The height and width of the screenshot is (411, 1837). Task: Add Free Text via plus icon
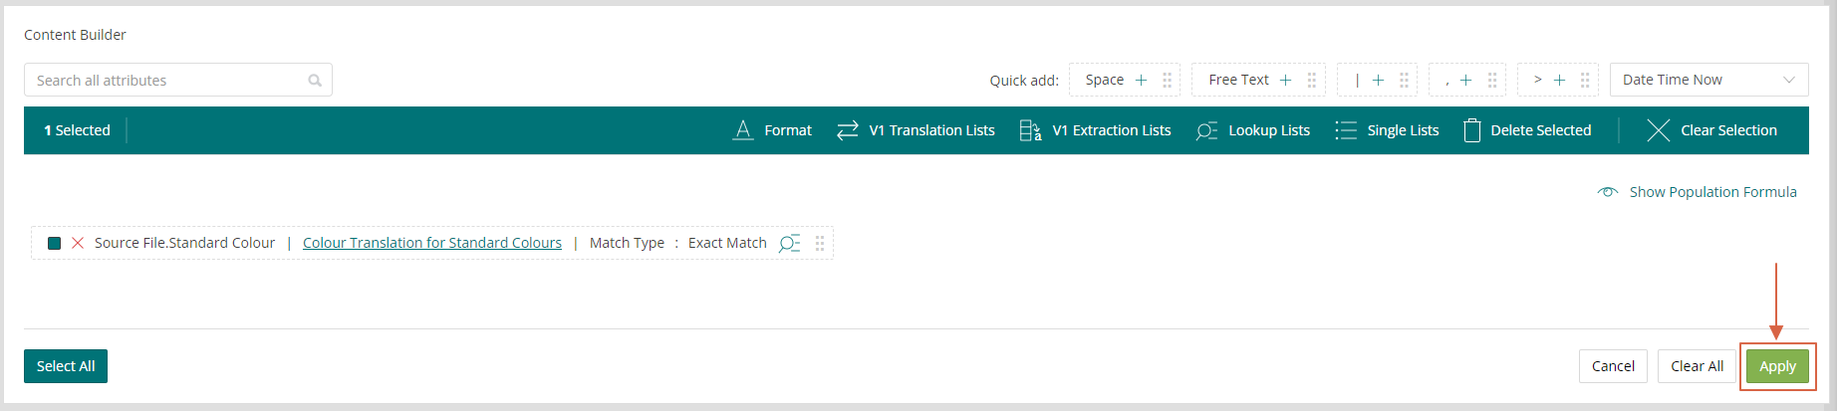point(1285,80)
